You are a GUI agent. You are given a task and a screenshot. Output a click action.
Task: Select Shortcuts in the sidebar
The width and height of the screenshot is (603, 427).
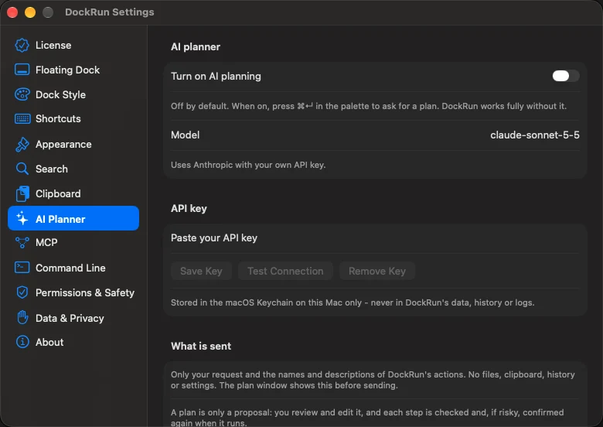tap(58, 118)
